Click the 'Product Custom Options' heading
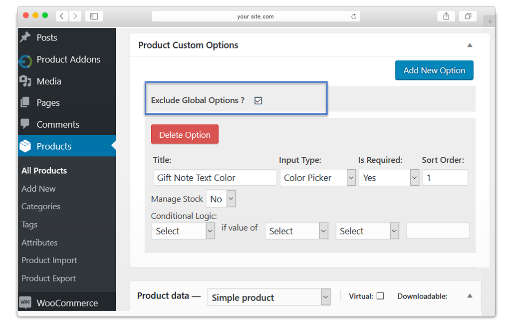This screenshot has height=321, width=511. 188,45
